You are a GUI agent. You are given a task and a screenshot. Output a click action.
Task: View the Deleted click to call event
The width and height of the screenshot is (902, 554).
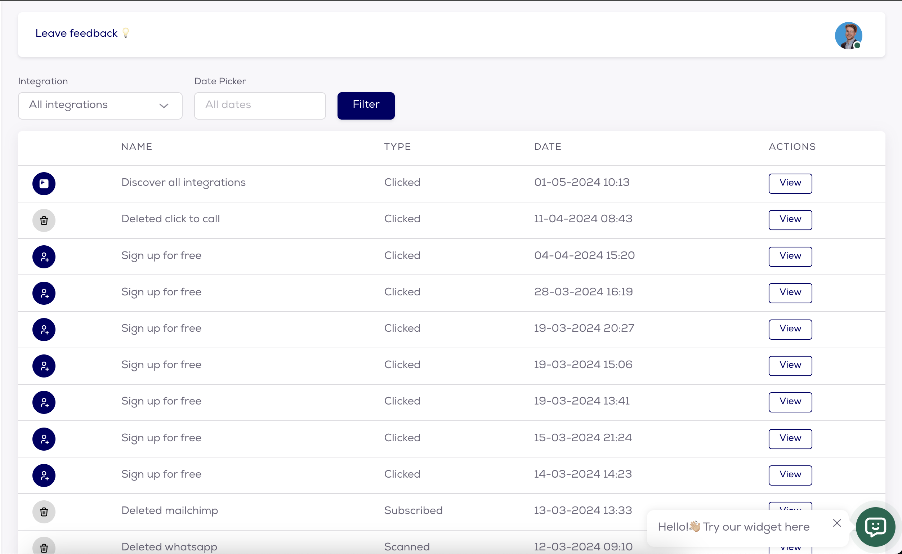tap(790, 219)
